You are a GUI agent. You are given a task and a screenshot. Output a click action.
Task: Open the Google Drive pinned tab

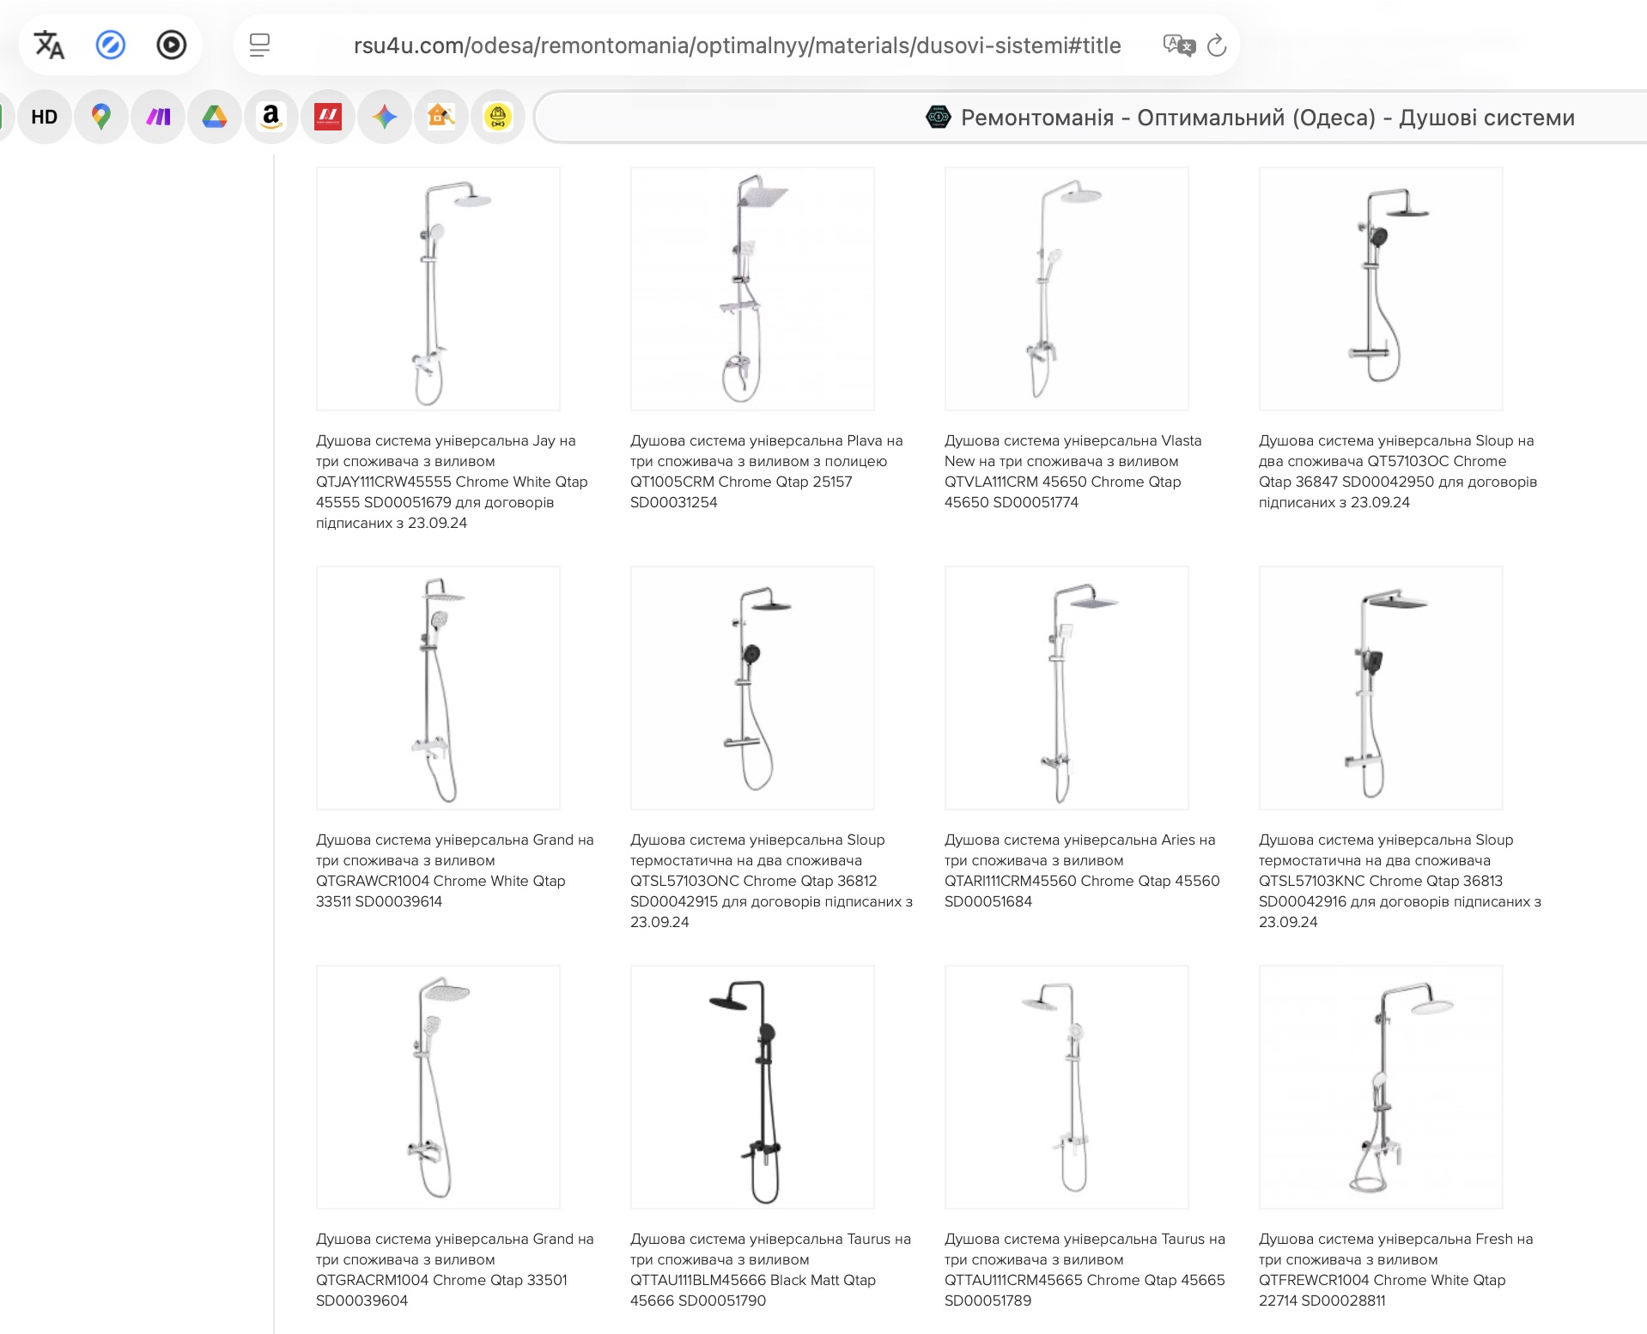[214, 117]
